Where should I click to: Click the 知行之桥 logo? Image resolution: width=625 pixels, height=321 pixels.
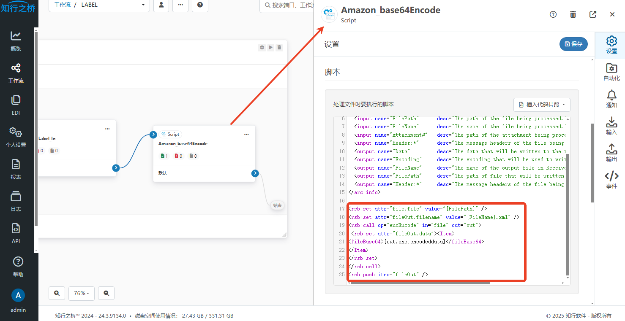tap(18, 7)
